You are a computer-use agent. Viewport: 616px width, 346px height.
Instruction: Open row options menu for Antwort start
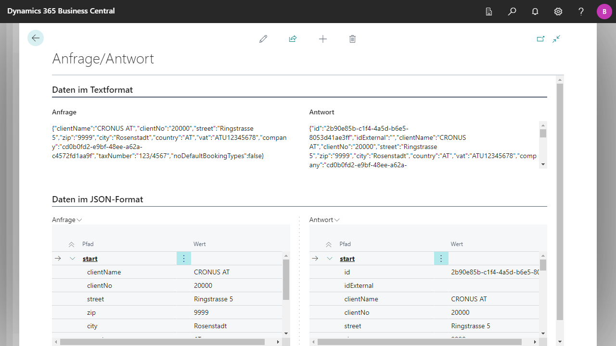click(x=441, y=259)
